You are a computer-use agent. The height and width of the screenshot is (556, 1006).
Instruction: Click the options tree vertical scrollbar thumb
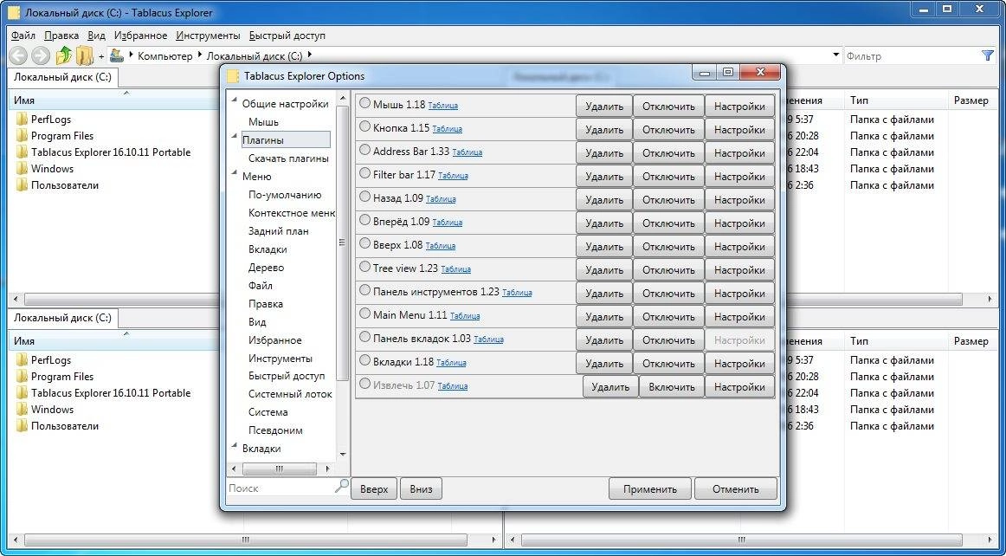[342, 242]
